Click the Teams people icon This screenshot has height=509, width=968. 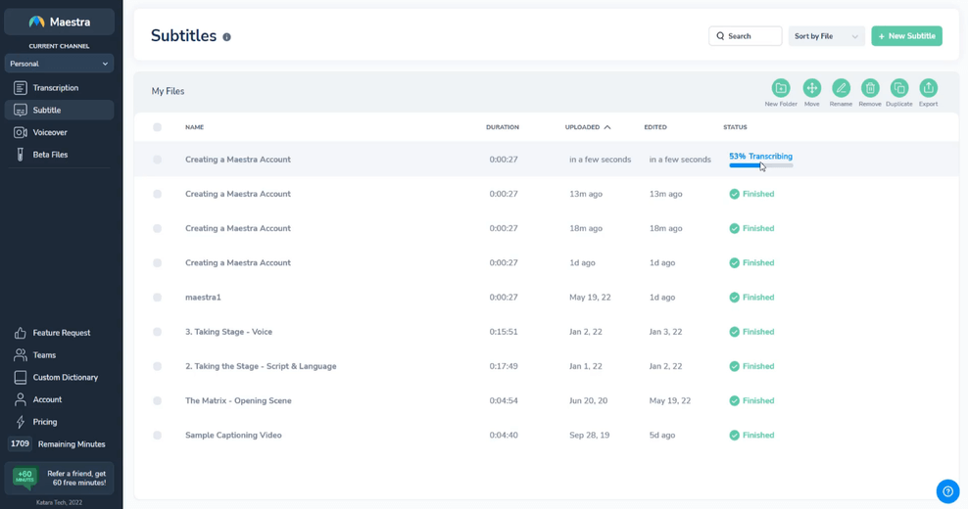point(21,355)
